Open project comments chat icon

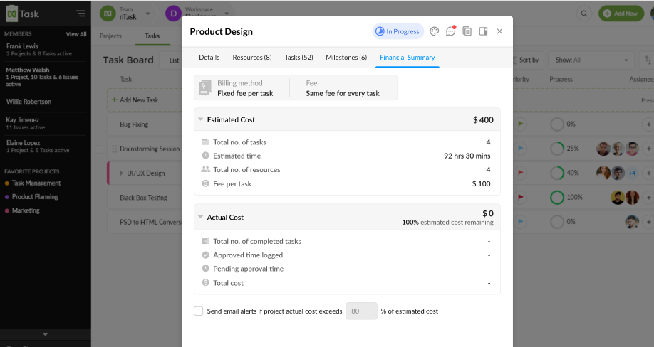[450, 31]
